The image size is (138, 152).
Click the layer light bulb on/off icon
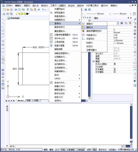point(16,14)
